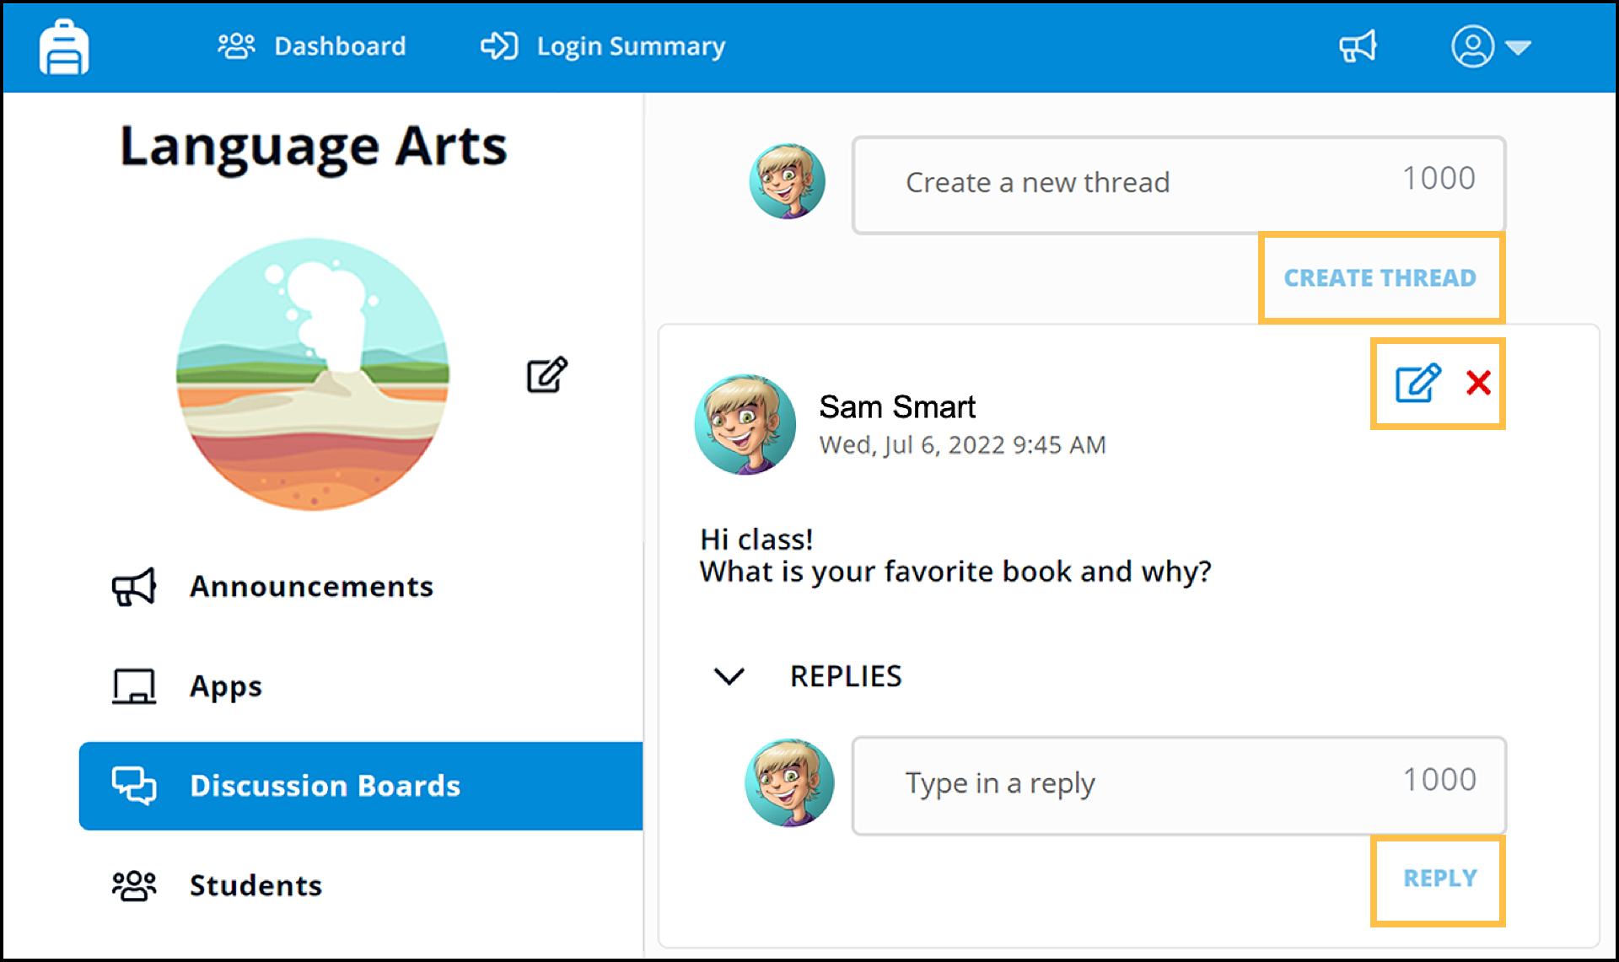Screen dimensions: 1619x962
Task: Click the thread timestamp Wed, Jul 6, 2022
Action: click(x=962, y=445)
